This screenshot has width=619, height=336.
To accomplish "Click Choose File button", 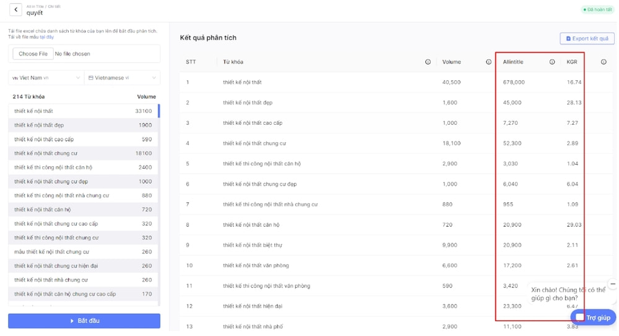I will tap(33, 54).
